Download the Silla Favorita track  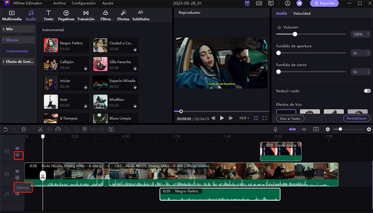pos(135,69)
